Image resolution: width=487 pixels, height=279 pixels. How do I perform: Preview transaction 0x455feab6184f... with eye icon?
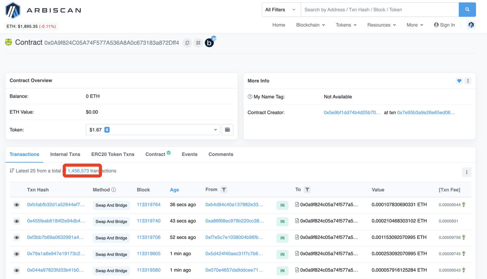point(17,221)
